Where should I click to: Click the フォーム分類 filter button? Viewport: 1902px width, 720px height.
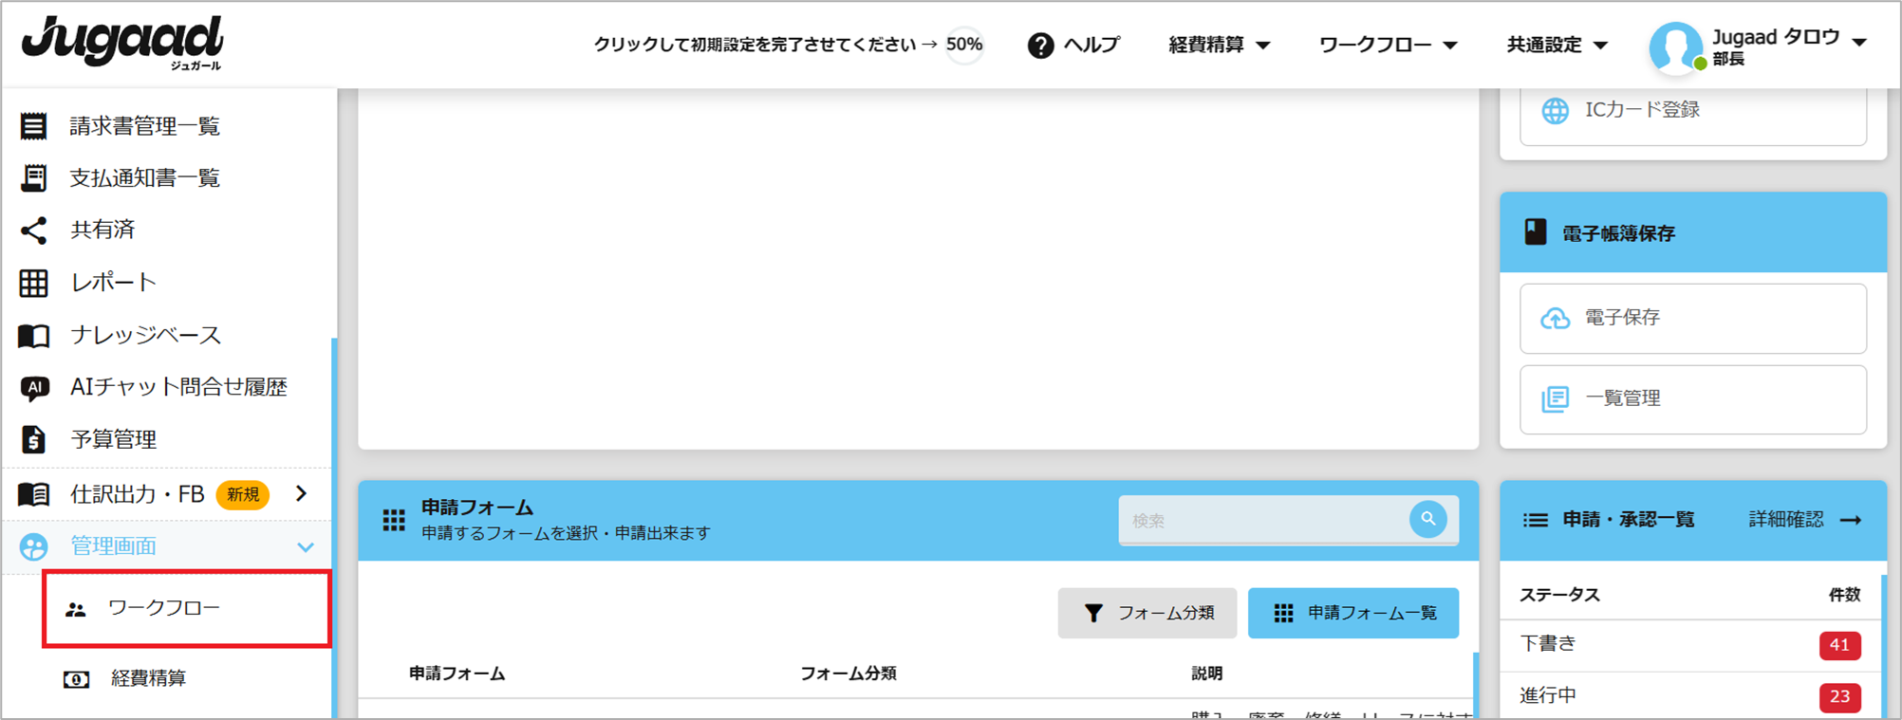point(1147,614)
